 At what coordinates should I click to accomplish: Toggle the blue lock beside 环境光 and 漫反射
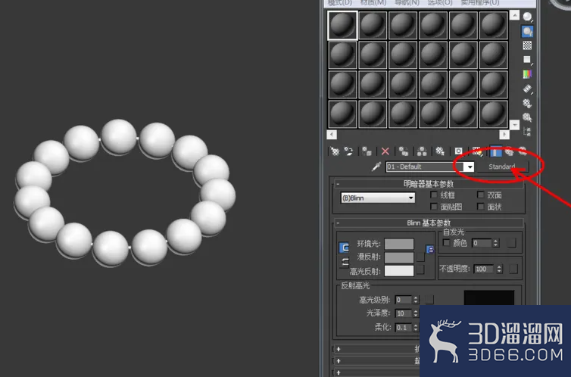click(430, 249)
